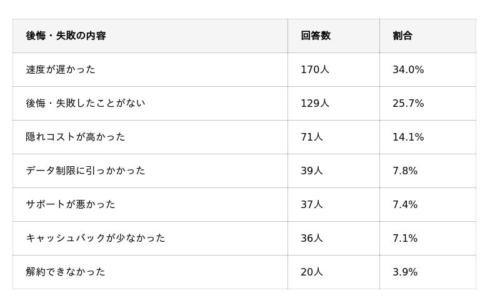Click the 170人 response count cell
Image resolution: width=500 pixels, height=308 pixels.
[314, 69]
